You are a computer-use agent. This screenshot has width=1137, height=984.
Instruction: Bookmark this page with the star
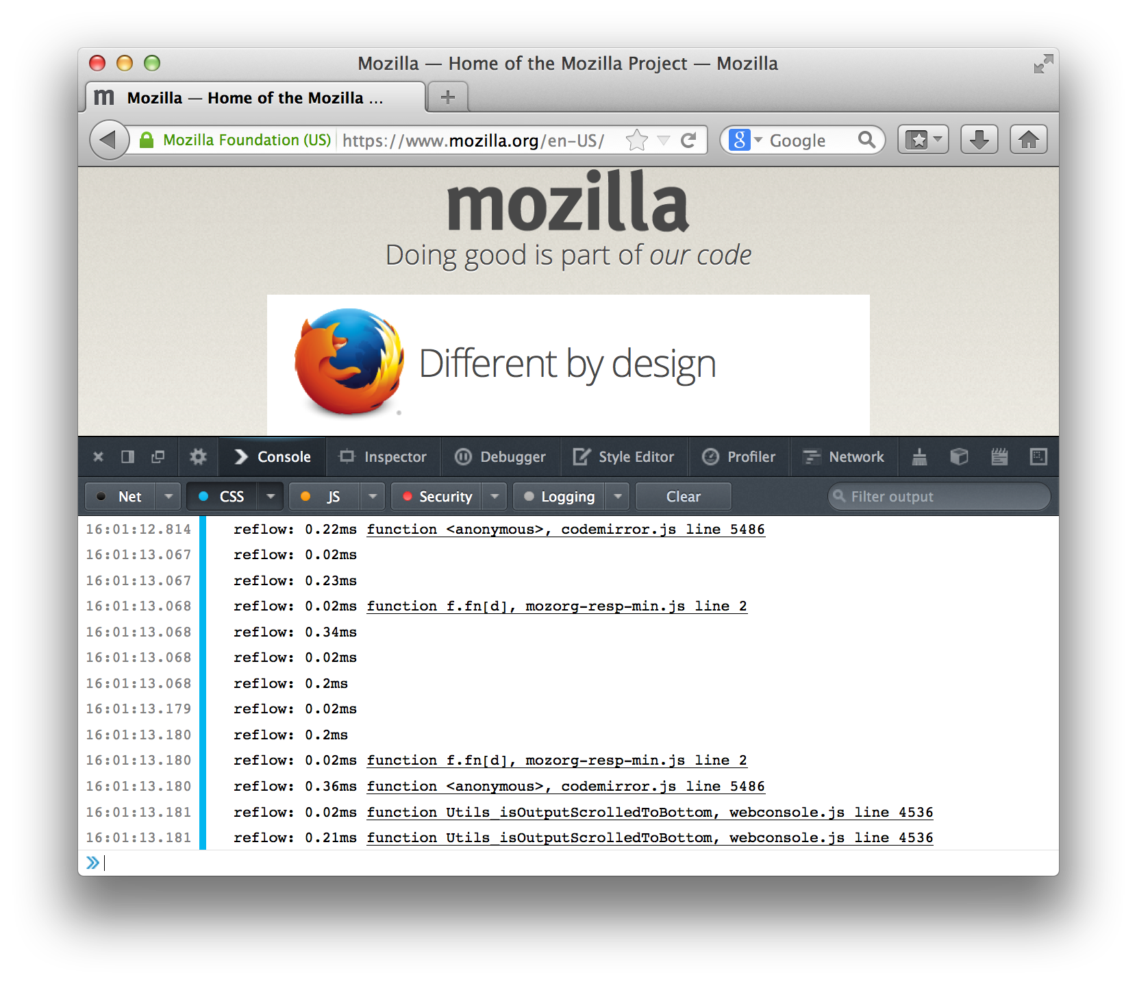click(636, 140)
